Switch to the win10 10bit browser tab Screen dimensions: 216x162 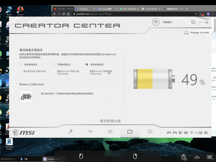(x=151, y=9)
